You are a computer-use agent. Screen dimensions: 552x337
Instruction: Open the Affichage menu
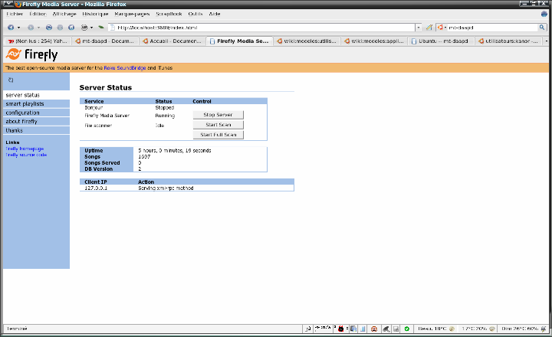click(x=64, y=14)
